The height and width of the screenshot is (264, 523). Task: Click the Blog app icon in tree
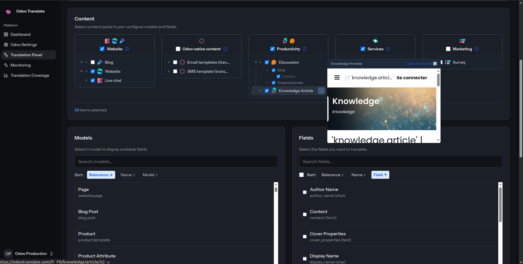(x=100, y=62)
